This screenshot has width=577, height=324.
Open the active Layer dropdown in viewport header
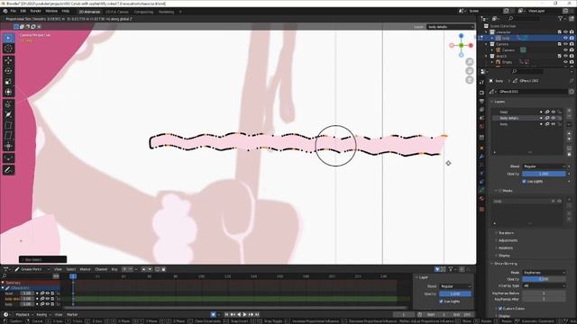click(451, 27)
